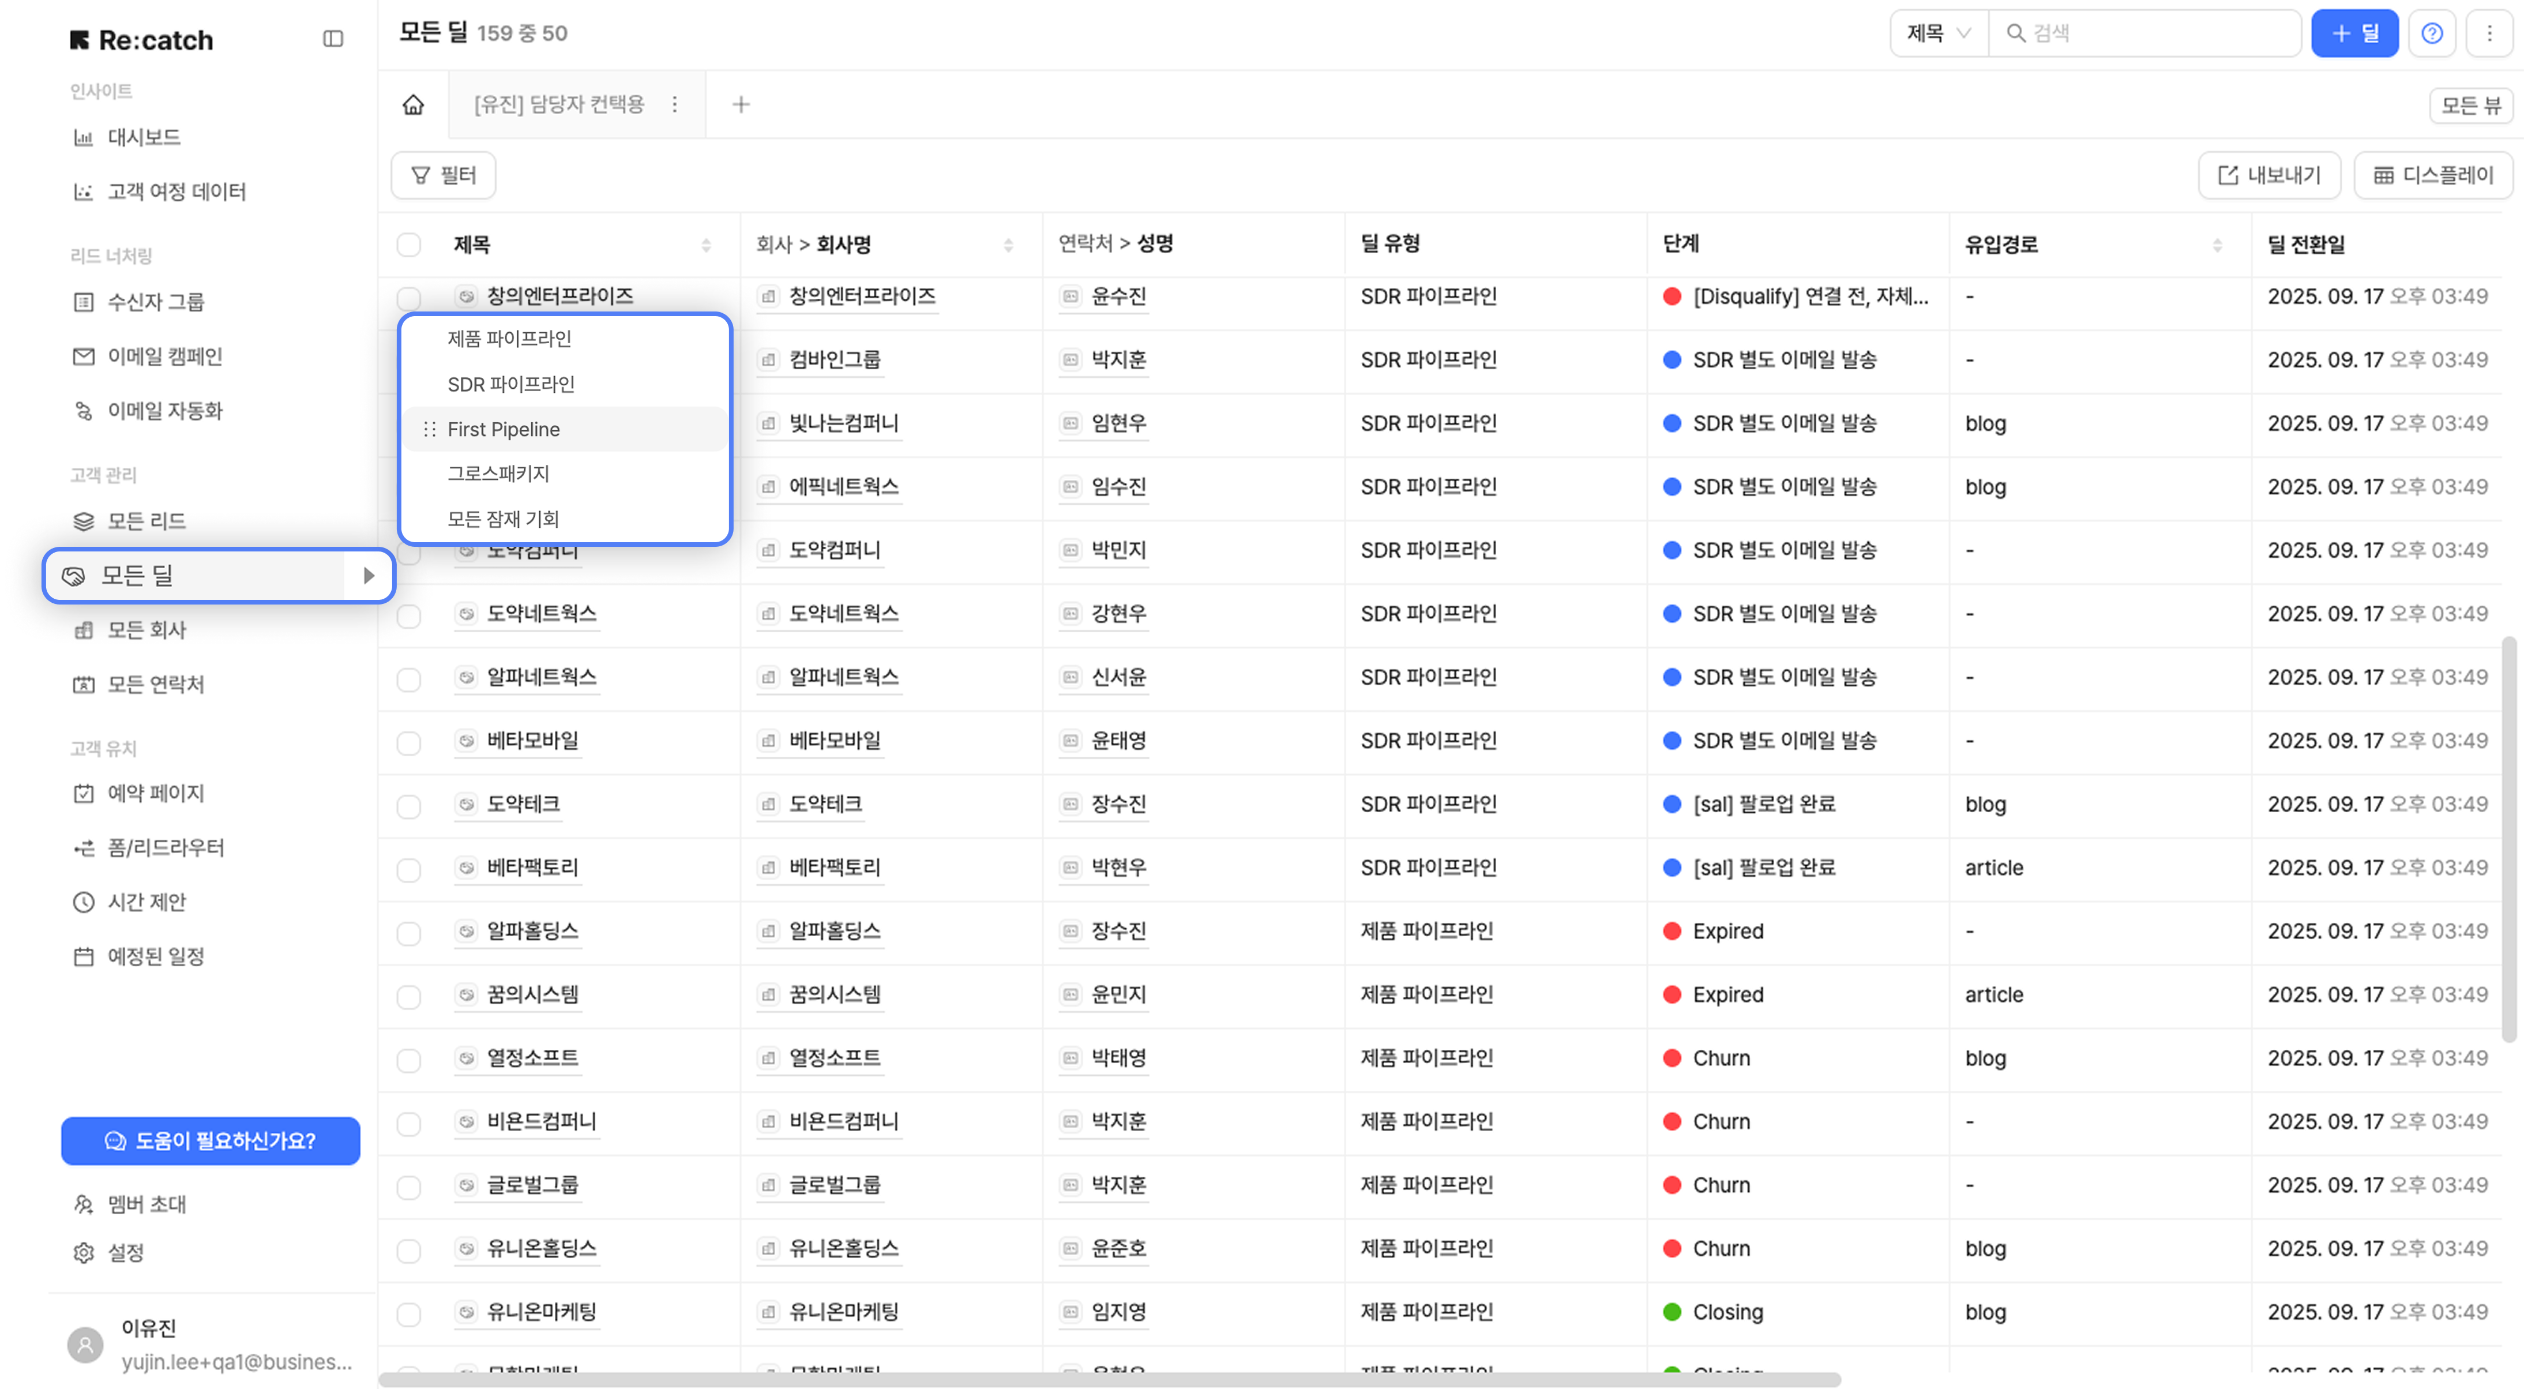Choose First Pipeline from the menu
This screenshot has width=2524, height=1389.
pyautogui.click(x=504, y=429)
